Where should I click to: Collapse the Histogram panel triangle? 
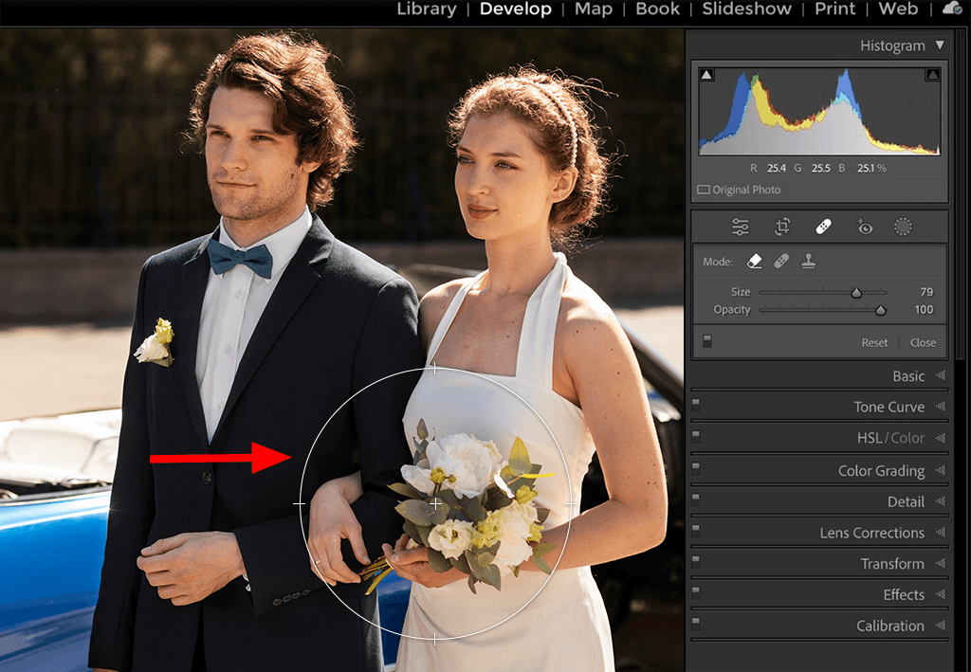(940, 45)
